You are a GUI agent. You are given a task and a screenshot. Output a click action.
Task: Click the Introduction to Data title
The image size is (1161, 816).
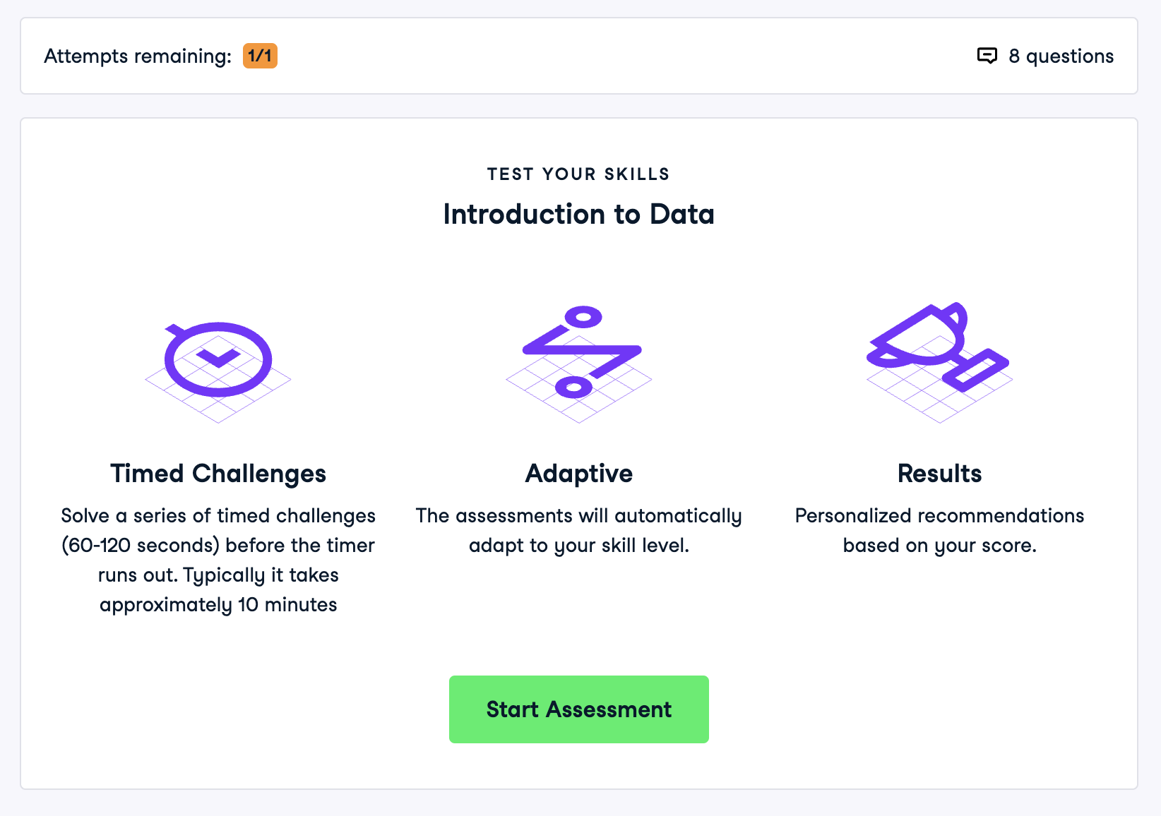click(x=578, y=215)
